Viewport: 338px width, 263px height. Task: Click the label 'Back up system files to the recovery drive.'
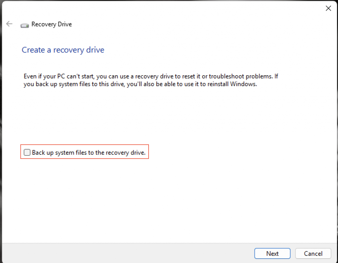[89, 153]
